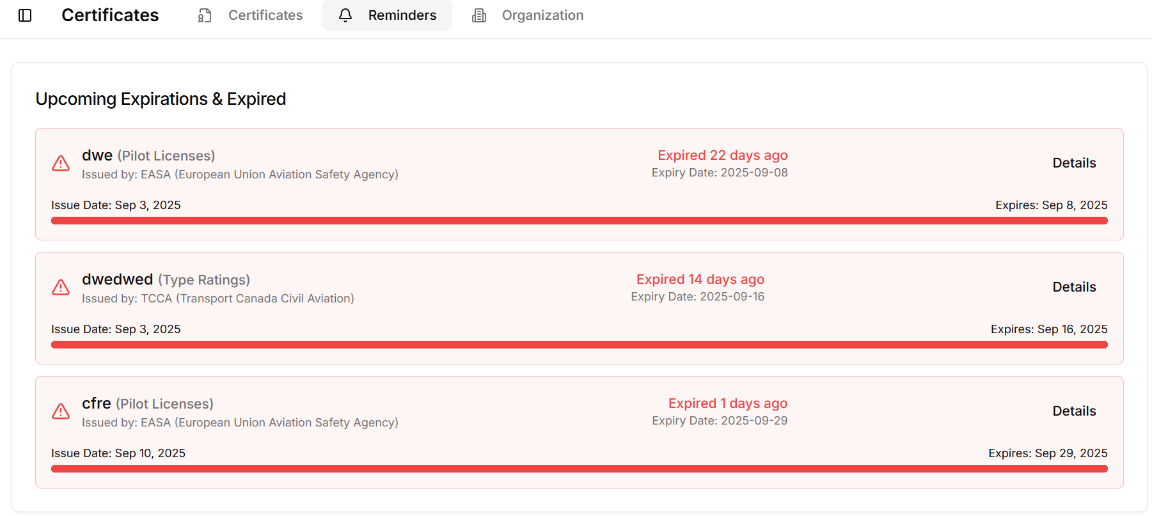Click 'Upcoming Expirations & Expired' heading
Viewport: 1152px width, 516px height.
(161, 99)
